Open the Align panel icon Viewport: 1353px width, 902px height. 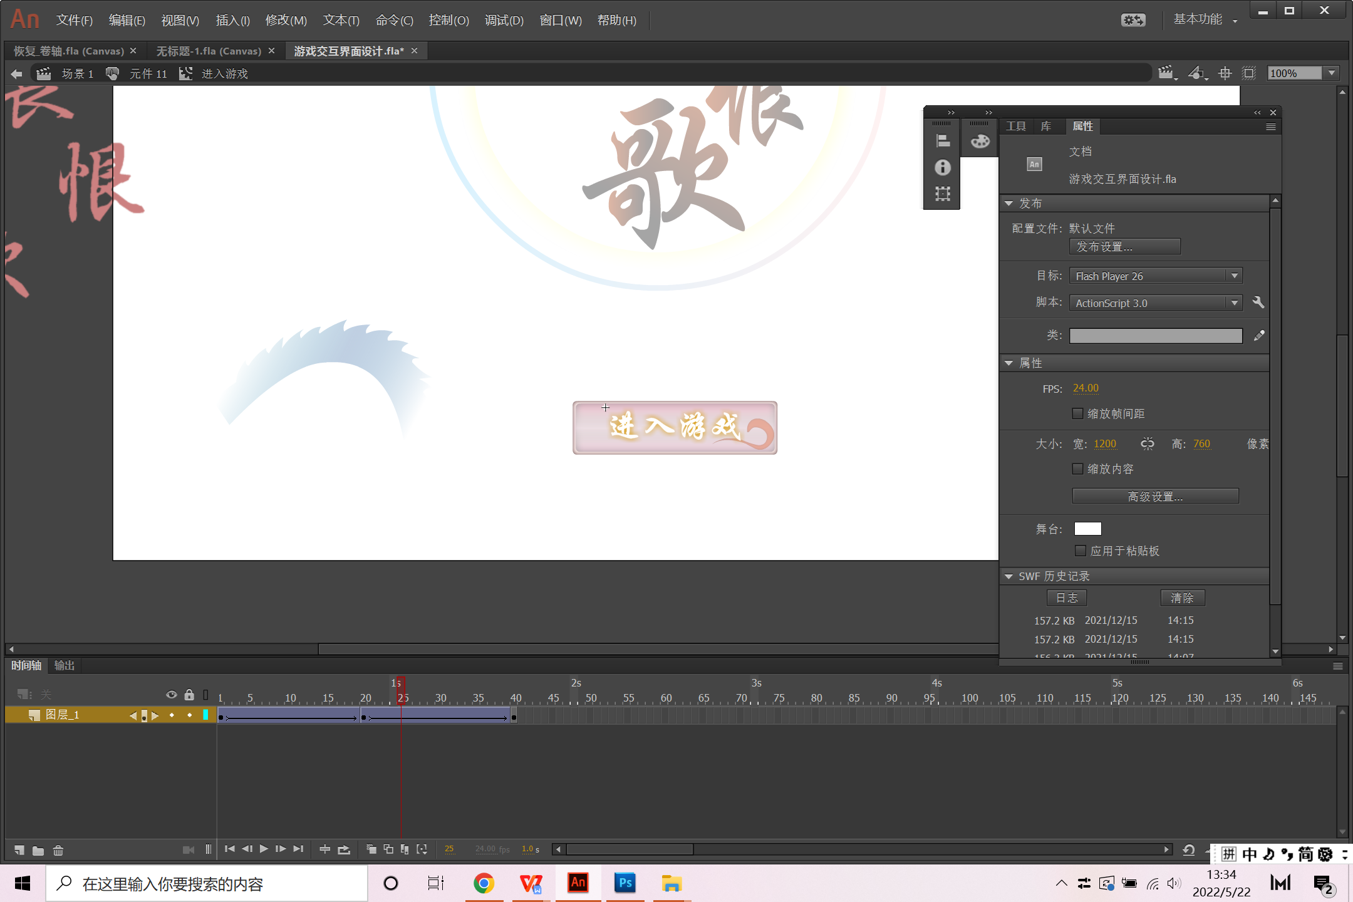pos(943,141)
